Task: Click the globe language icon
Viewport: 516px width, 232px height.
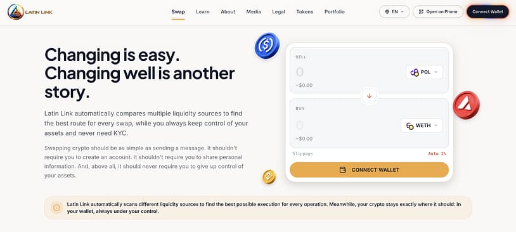Action: (x=387, y=11)
